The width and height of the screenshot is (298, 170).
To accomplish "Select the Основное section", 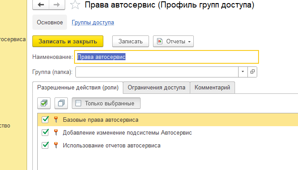I will [50, 22].
